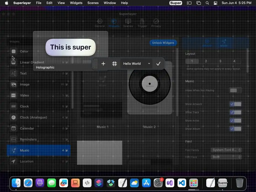Open Finder from the Dock

16,183
